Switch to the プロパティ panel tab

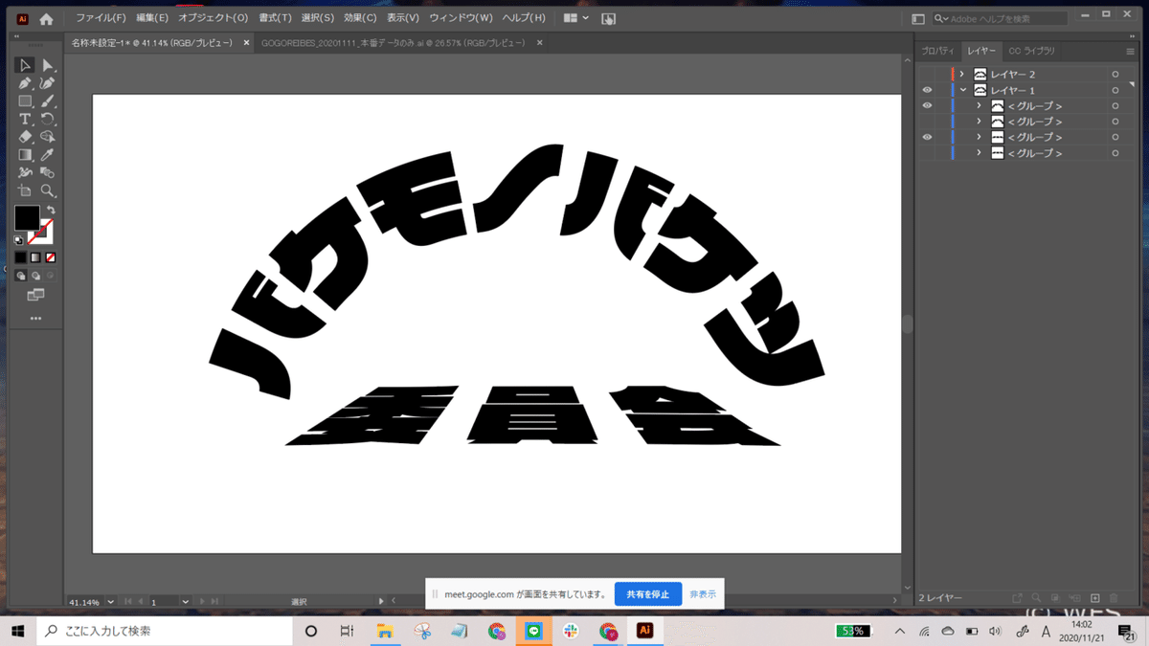pos(937,51)
